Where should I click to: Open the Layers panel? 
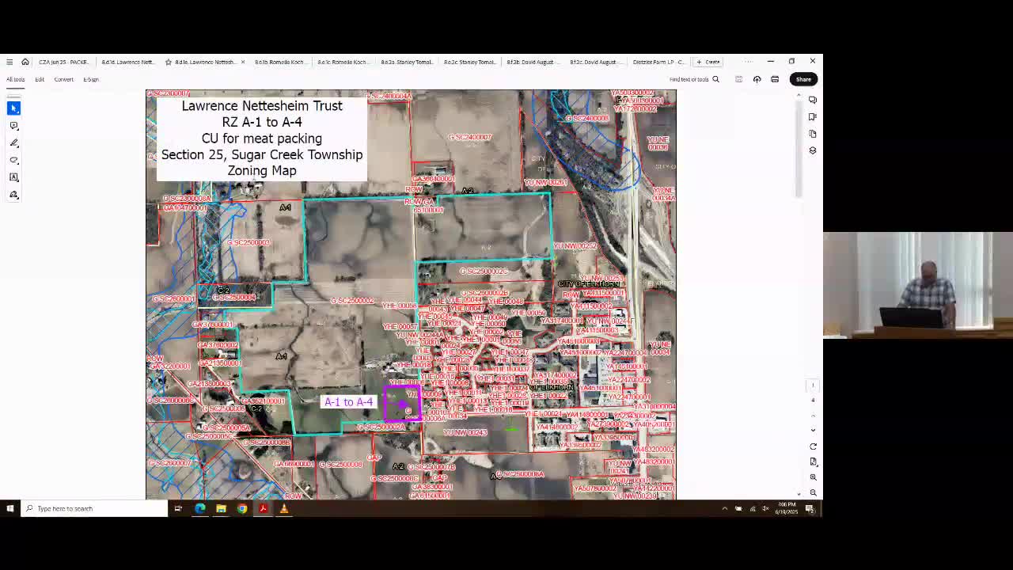(x=813, y=150)
